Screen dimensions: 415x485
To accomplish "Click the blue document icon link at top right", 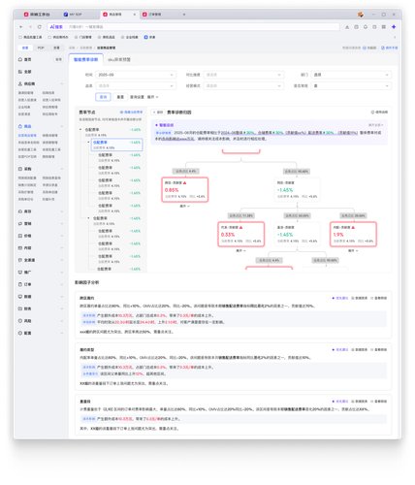I will [389, 48].
